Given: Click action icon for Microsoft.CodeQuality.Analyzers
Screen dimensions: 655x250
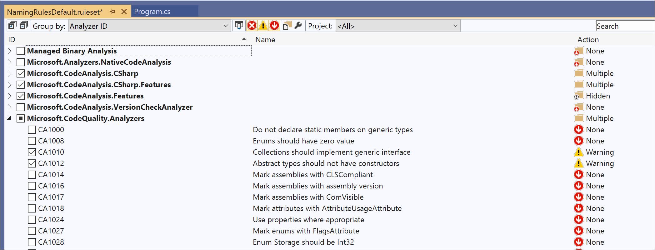Looking at the screenshot, I should tap(579, 118).
